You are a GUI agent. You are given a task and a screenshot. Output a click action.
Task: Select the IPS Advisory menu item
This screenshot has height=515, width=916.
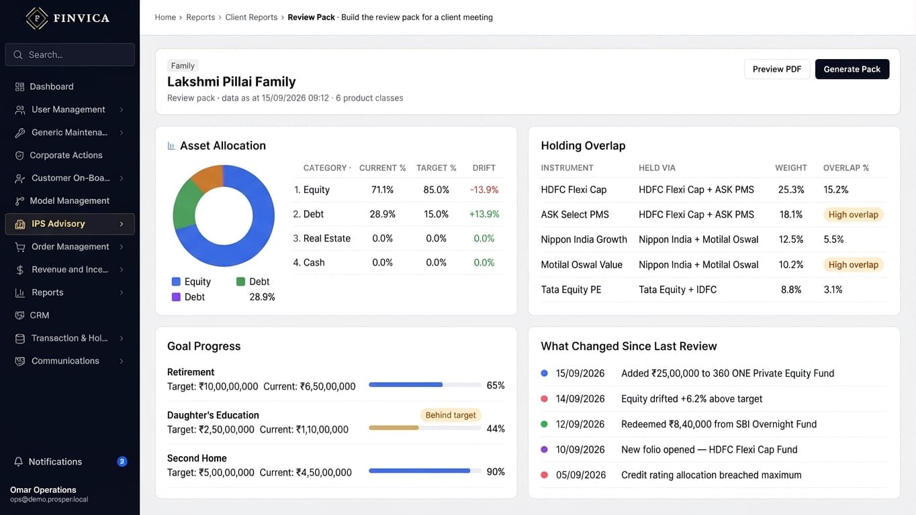(x=70, y=224)
